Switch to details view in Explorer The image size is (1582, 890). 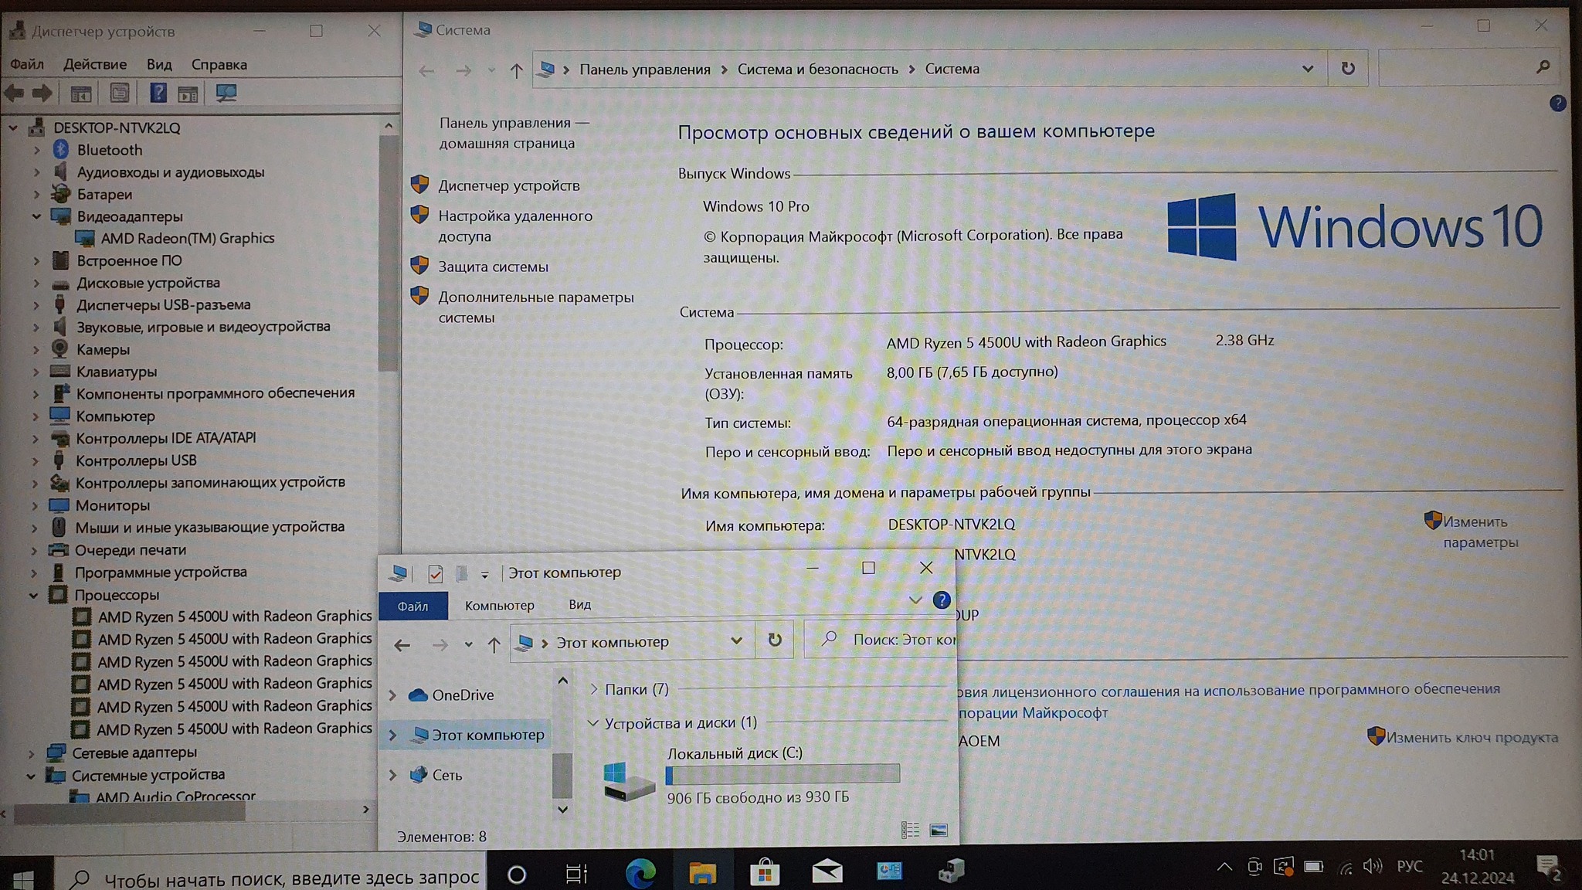pyautogui.click(x=910, y=831)
